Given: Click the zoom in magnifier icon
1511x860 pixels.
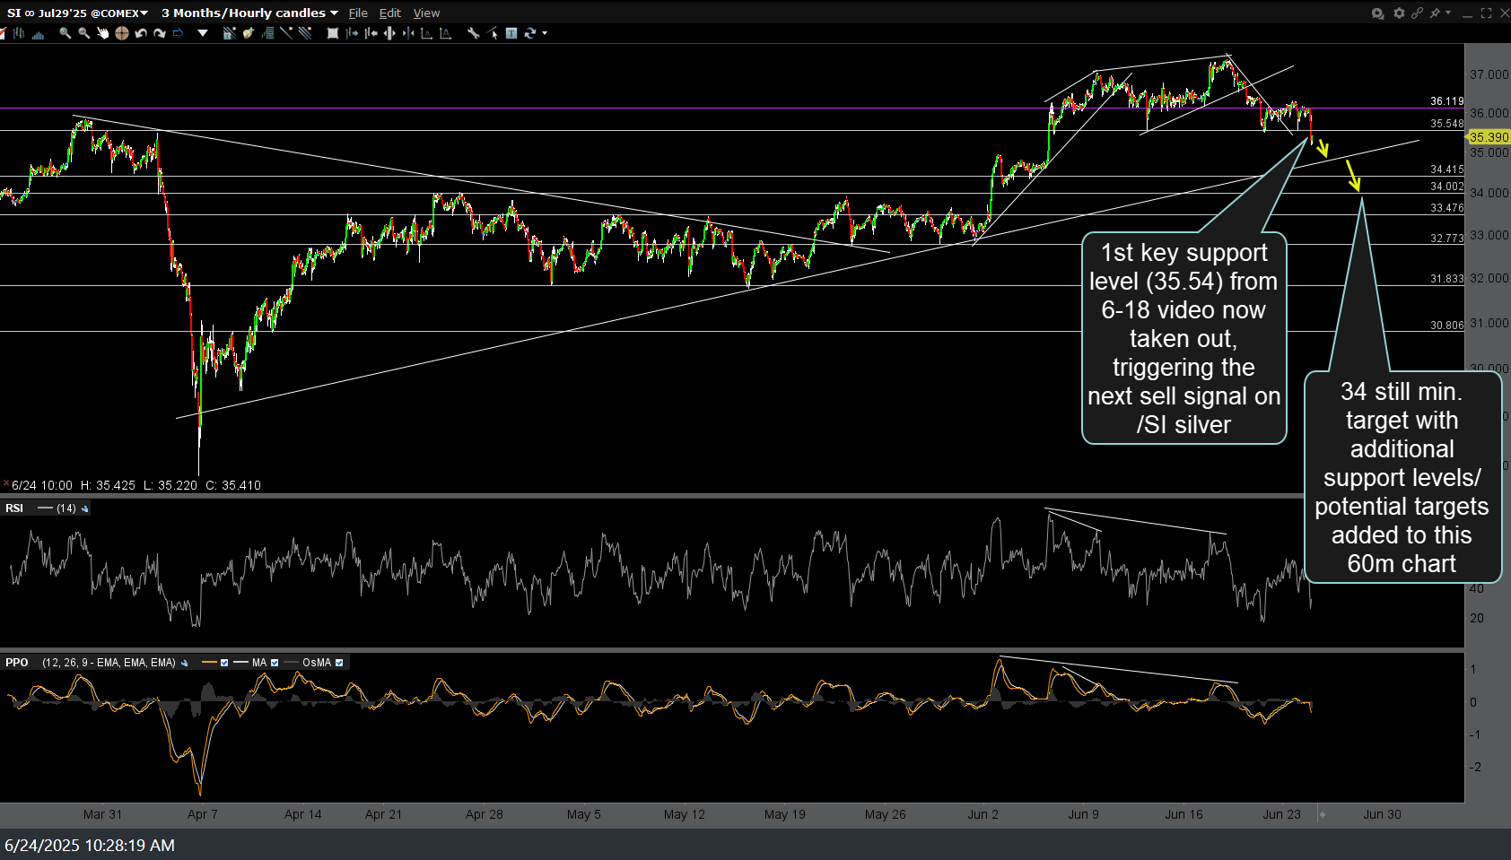Looking at the screenshot, I should (65, 33).
